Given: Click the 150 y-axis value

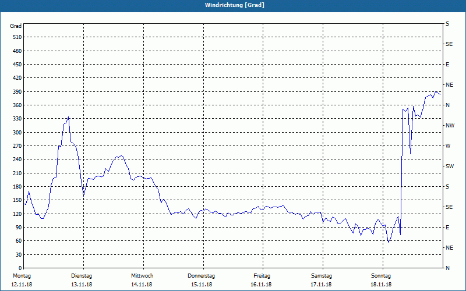Looking at the screenshot, I should (x=17, y=200).
